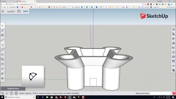The height and width of the screenshot is (99, 176).
Task: Activate the Arc tool
Action: 2,45
